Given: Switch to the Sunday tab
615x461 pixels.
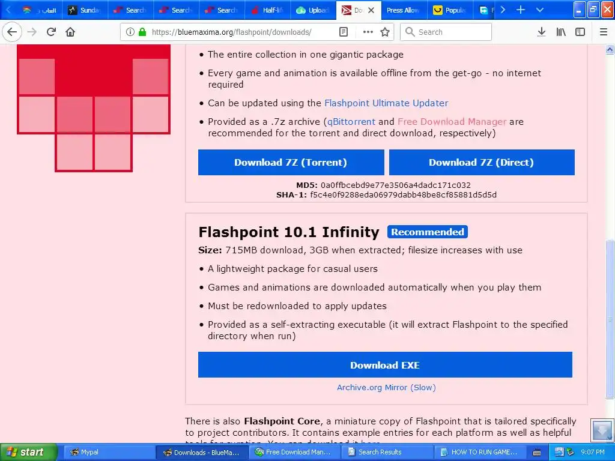Looking at the screenshot, I should (84, 10).
